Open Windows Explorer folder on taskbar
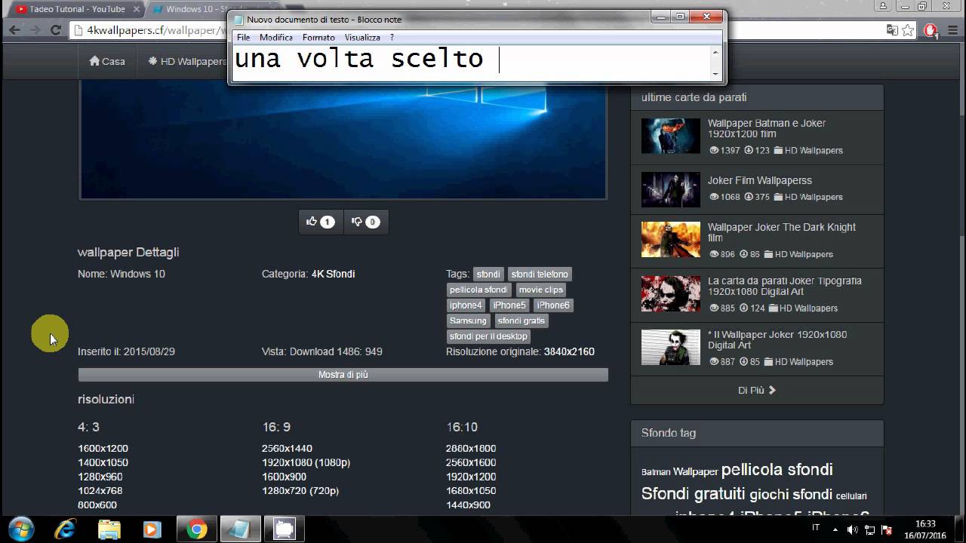This screenshot has width=966, height=543. 109,529
